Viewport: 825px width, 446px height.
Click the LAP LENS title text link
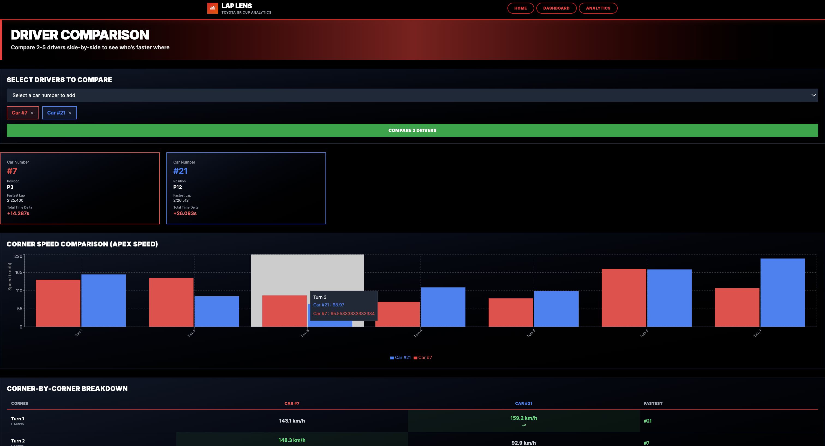(x=236, y=6)
